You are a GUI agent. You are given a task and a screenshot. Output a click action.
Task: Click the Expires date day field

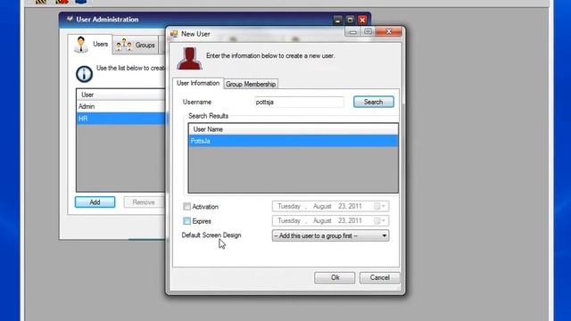[342, 221]
